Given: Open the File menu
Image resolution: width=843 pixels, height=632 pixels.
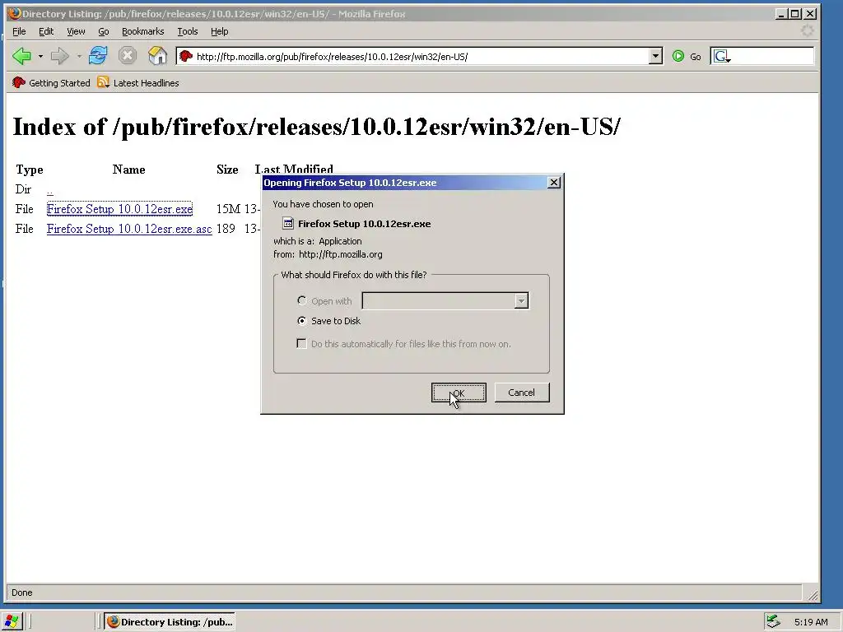Looking at the screenshot, I should (x=19, y=31).
